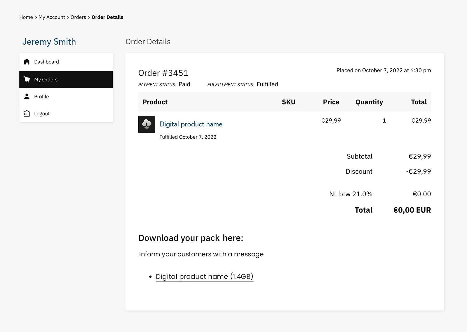467x332 pixels.
Task: Select My Orders in the sidebar
Action: pyautogui.click(x=46, y=79)
